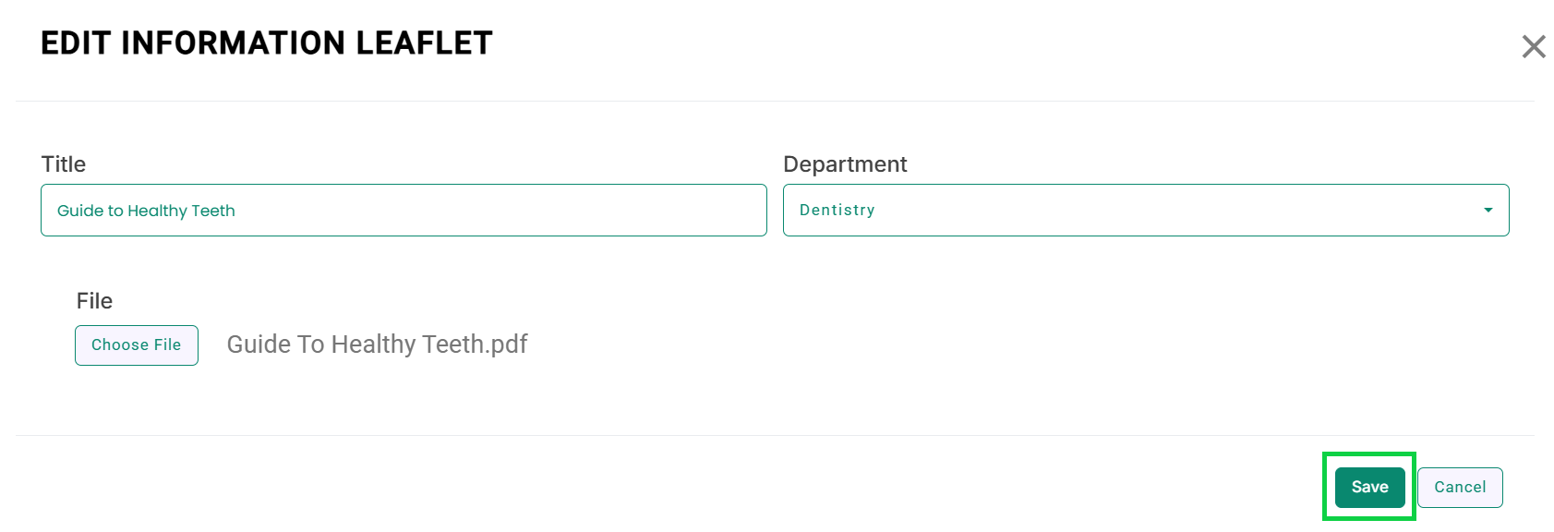
Task: Place cursor in 'Guide to Healthy Teeth' text
Action: pos(146,211)
